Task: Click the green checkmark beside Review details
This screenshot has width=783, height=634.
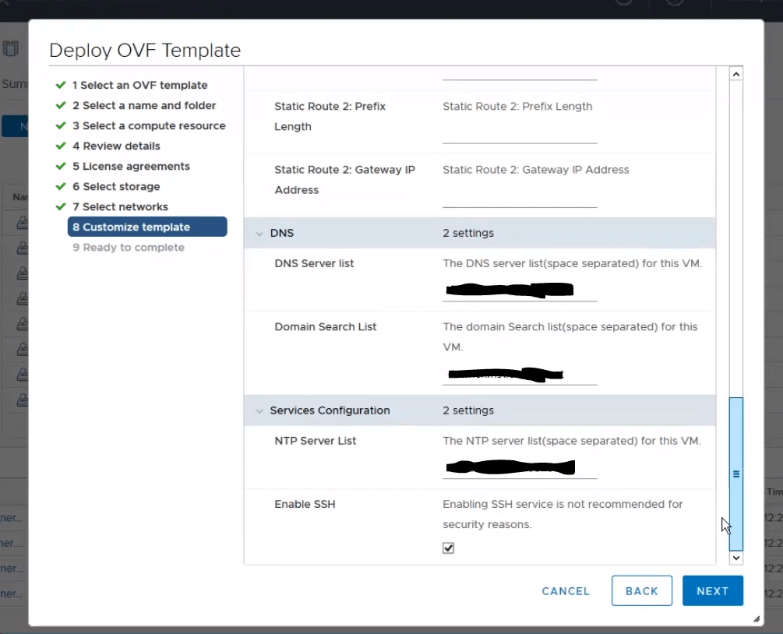Action: 61,146
